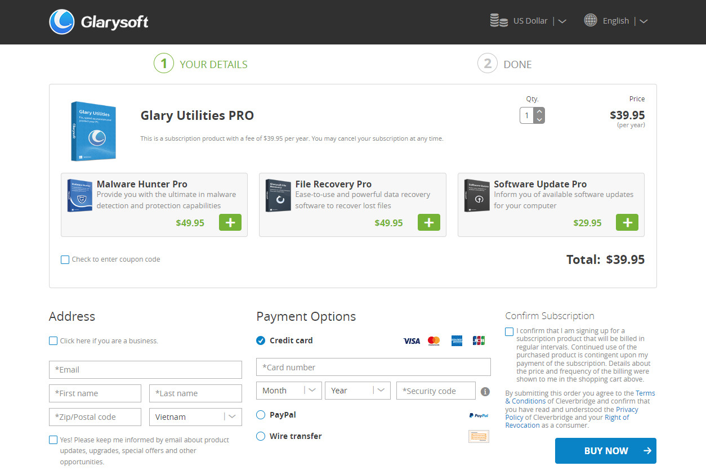This screenshot has width=706, height=475.
Task: Click the PayPal logo icon
Action: (x=479, y=415)
